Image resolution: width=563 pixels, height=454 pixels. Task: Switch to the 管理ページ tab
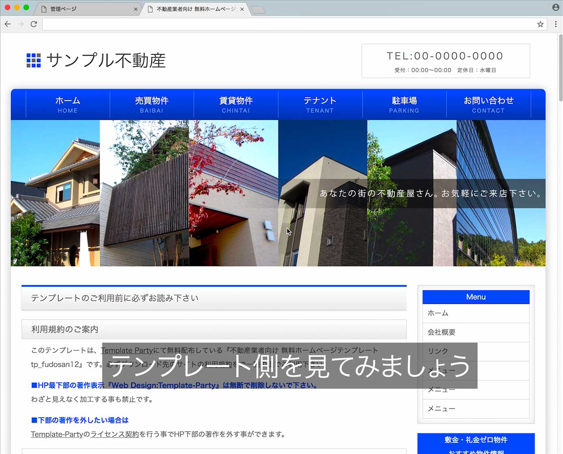[x=87, y=9]
